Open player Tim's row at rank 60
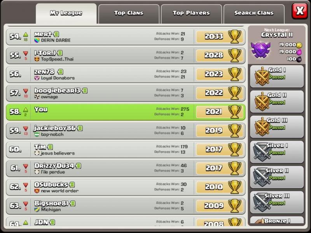The height and width of the screenshot is (233, 311). tap(126, 150)
